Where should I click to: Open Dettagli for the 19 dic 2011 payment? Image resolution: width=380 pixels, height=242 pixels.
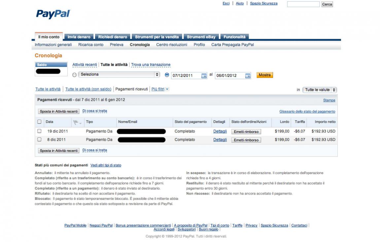click(x=220, y=131)
